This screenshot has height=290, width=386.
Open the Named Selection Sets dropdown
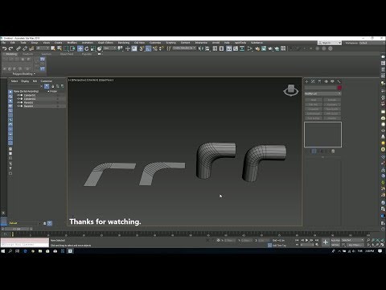click(184, 48)
